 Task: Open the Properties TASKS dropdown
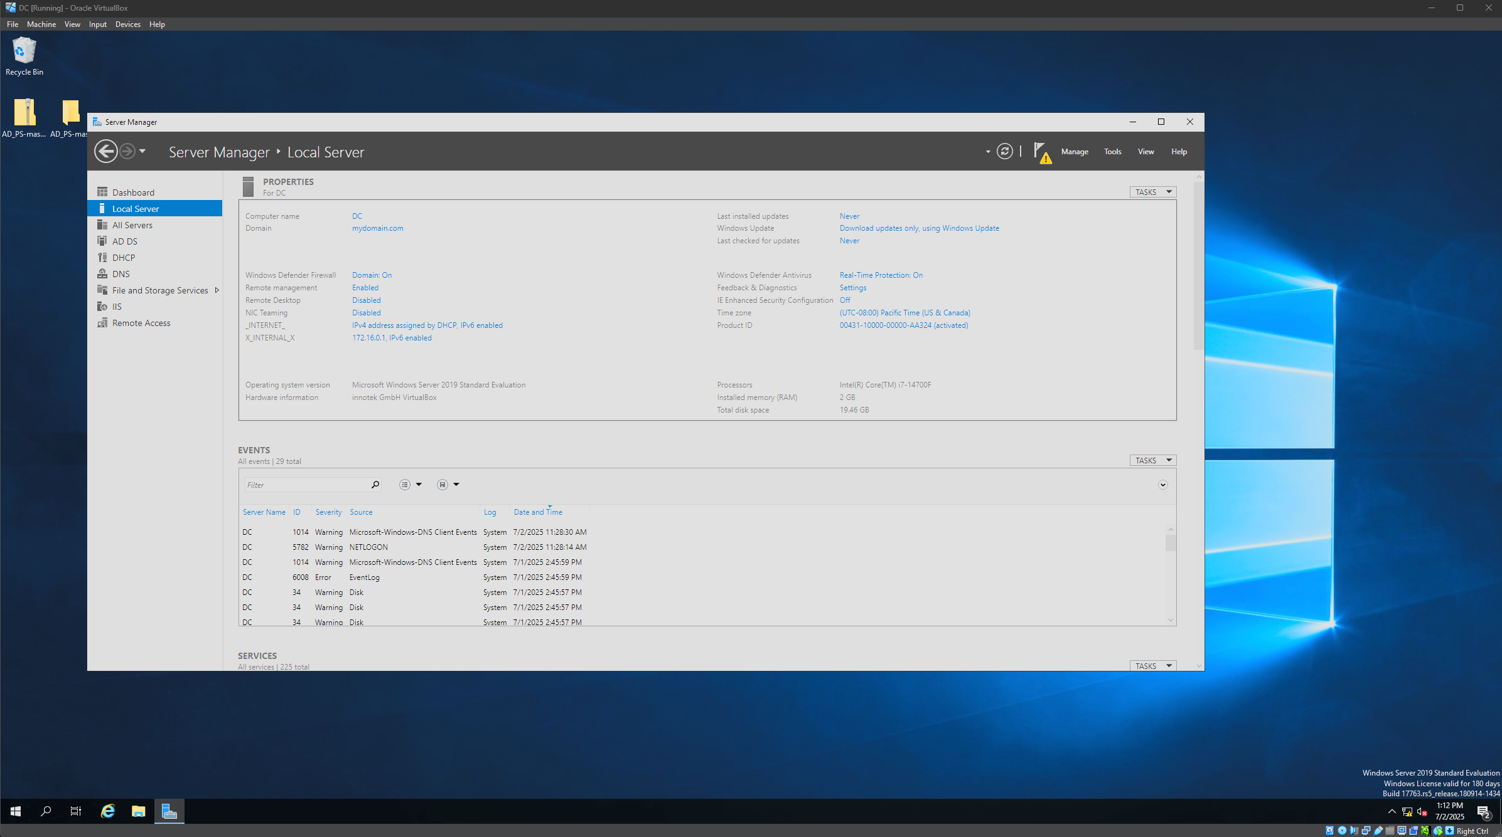pyautogui.click(x=1152, y=192)
